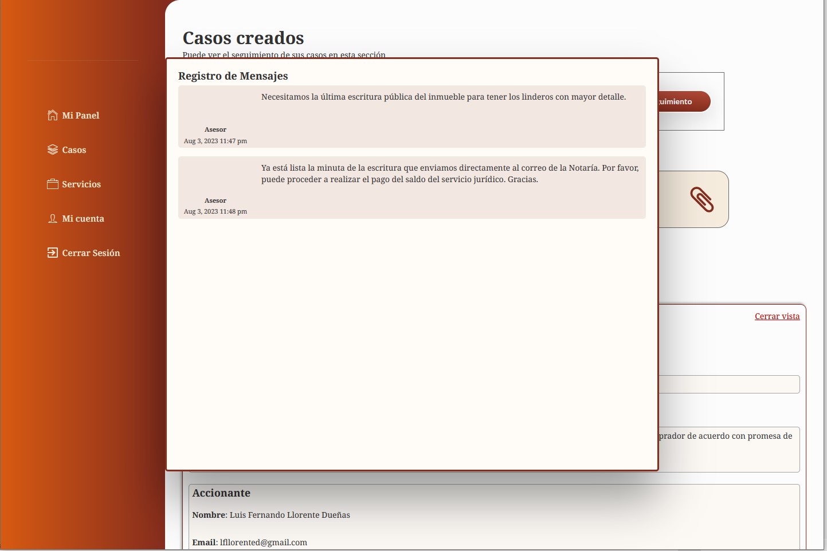Screen dimensions: 827x551
Task: Click the empty input field below Cerrar vista
Action: [x=729, y=384]
